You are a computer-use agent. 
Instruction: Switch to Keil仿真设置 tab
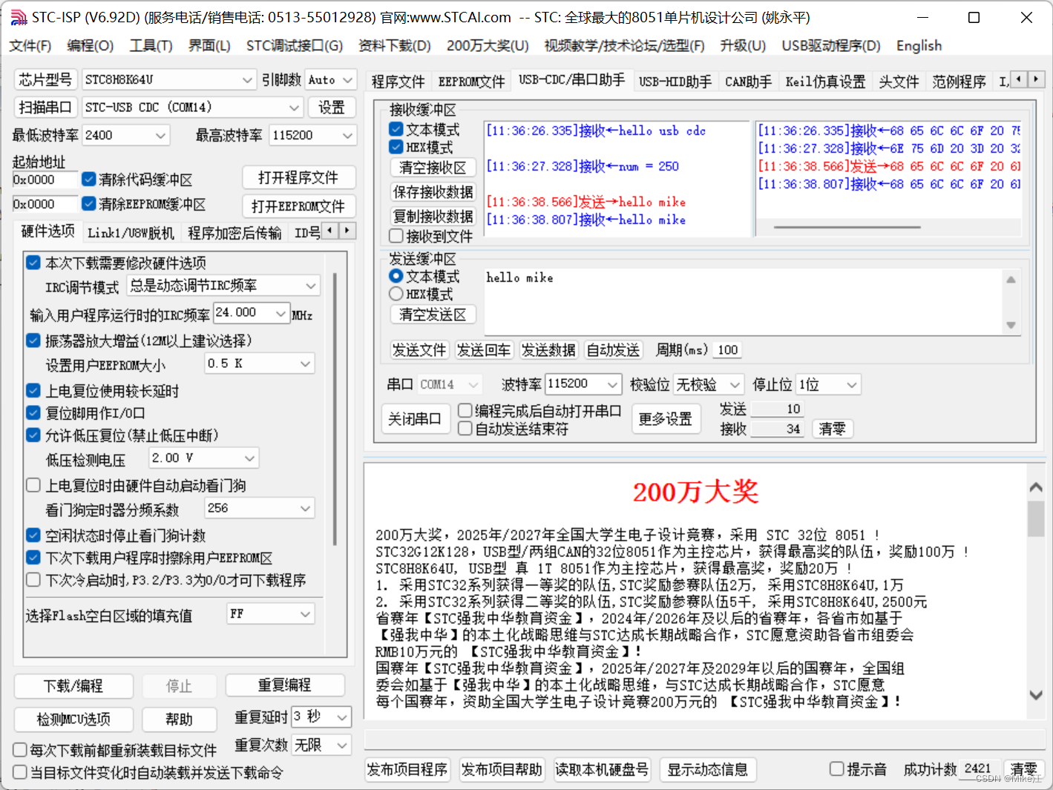click(x=825, y=82)
